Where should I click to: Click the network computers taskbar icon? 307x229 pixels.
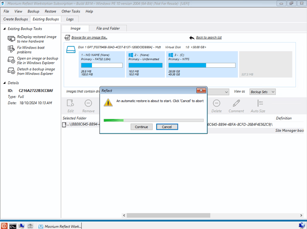pos(21,226)
